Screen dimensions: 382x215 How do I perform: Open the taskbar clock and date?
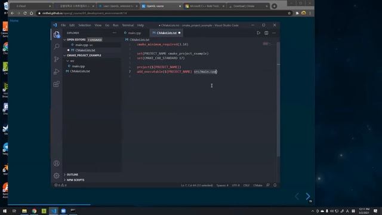364,211
